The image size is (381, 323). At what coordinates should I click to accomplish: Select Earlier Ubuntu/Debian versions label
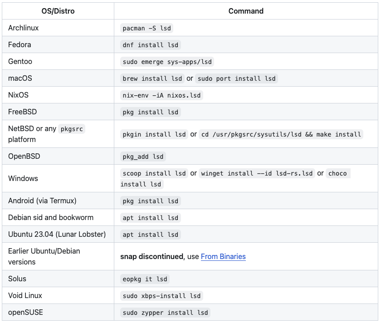click(x=44, y=256)
